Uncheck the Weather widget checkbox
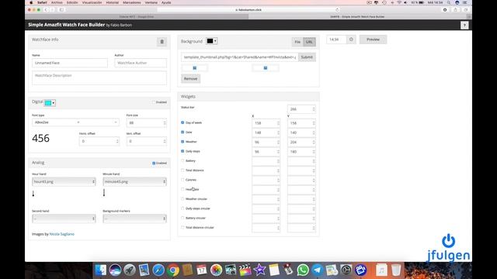 tap(182, 141)
